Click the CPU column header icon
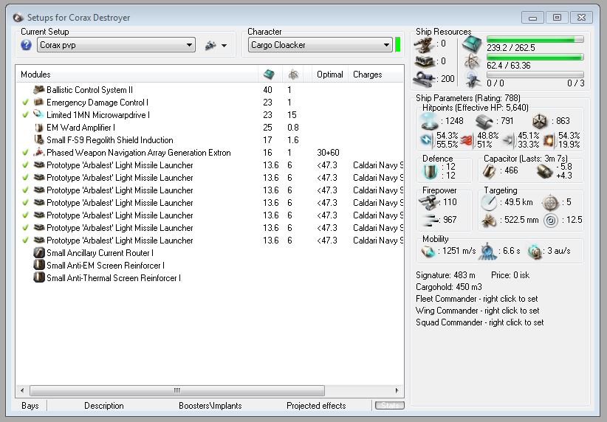This screenshot has height=422, width=607. click(x=270, y=75)
